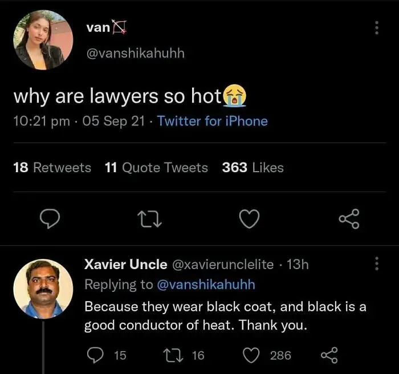
Task: Open the @vanshikahuhh handle under van's name
Action: pyautogui.click(x=136, y=53)
